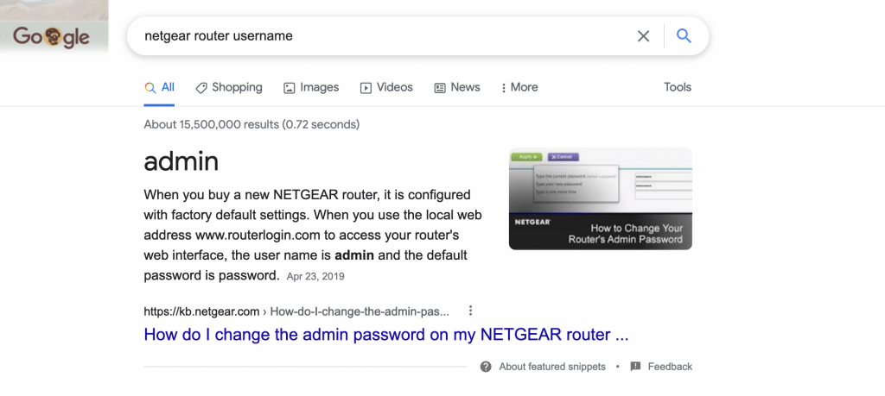Click the Images tab picture icon
Image resolution: width=885 pixels, height=396 pixels.
point(290,87)
